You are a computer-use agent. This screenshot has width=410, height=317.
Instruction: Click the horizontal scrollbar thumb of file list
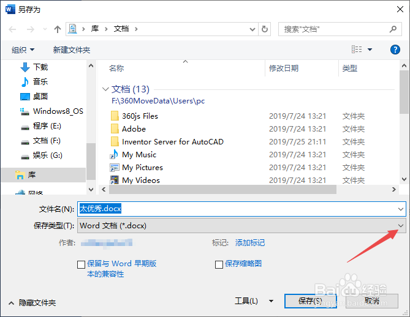(222, 189)
